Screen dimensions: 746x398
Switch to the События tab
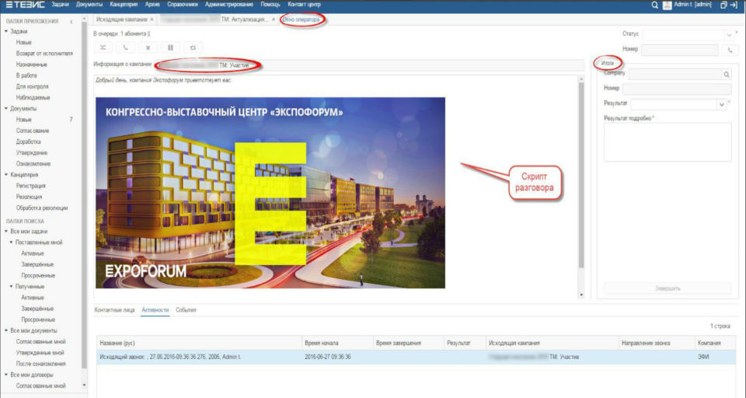point(186,310)
